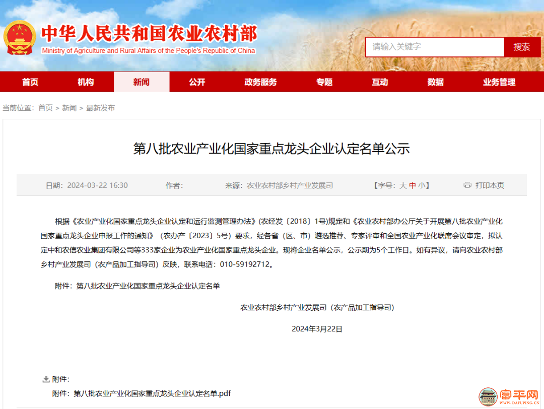Click the printer icon beside 打印本页

point(467,185)
